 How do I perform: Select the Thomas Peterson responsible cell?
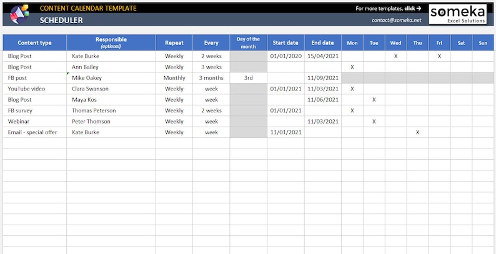(x=111, y=110)
